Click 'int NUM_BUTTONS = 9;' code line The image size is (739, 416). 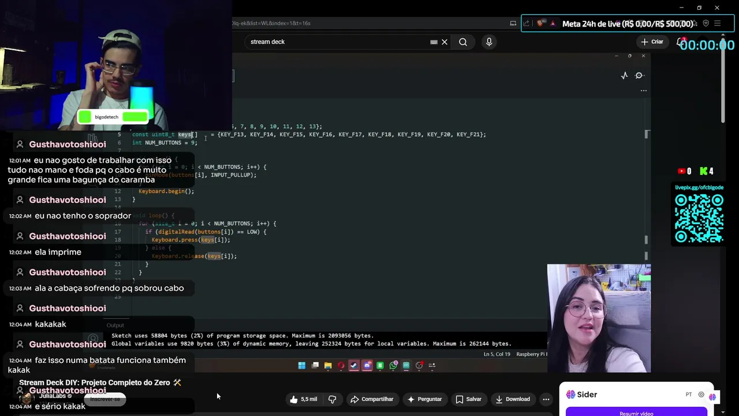click(165, 143)
